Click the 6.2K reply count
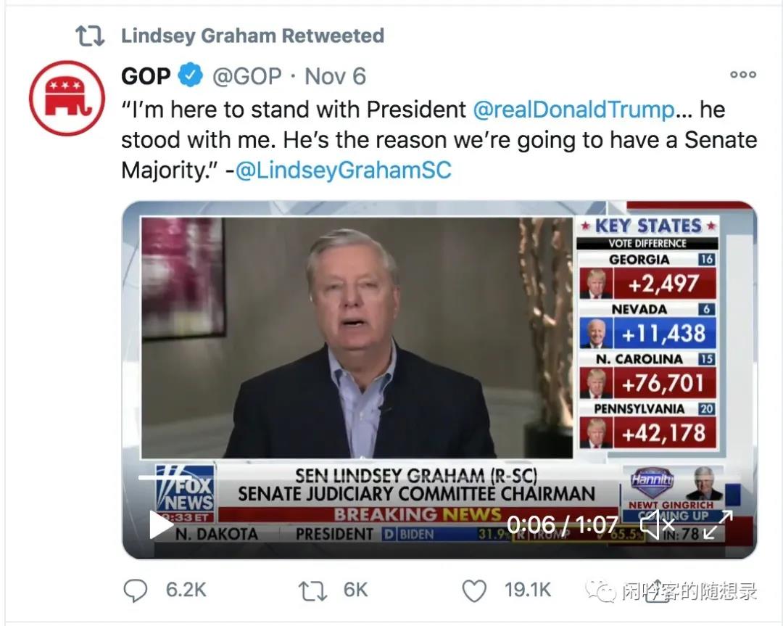Screen dimensions: 783x626 click(x=186, y=590)
